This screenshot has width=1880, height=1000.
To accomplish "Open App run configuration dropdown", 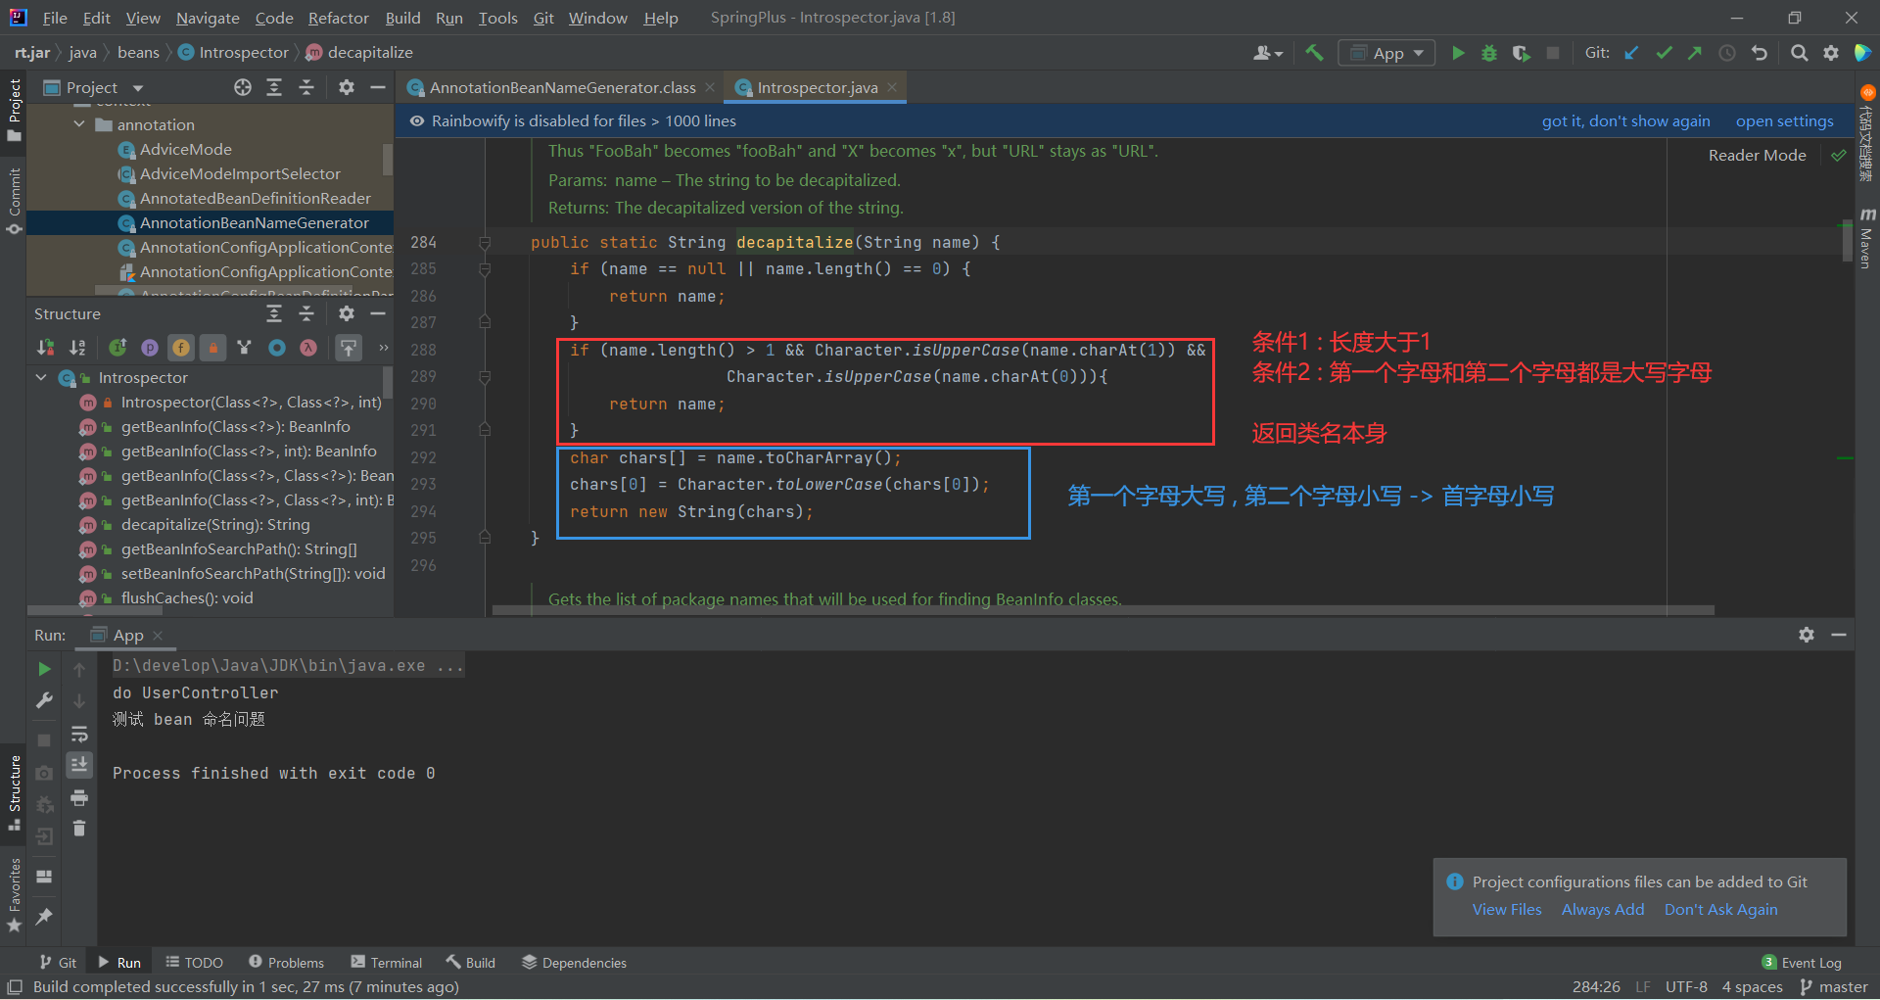I will [1386, 53].
